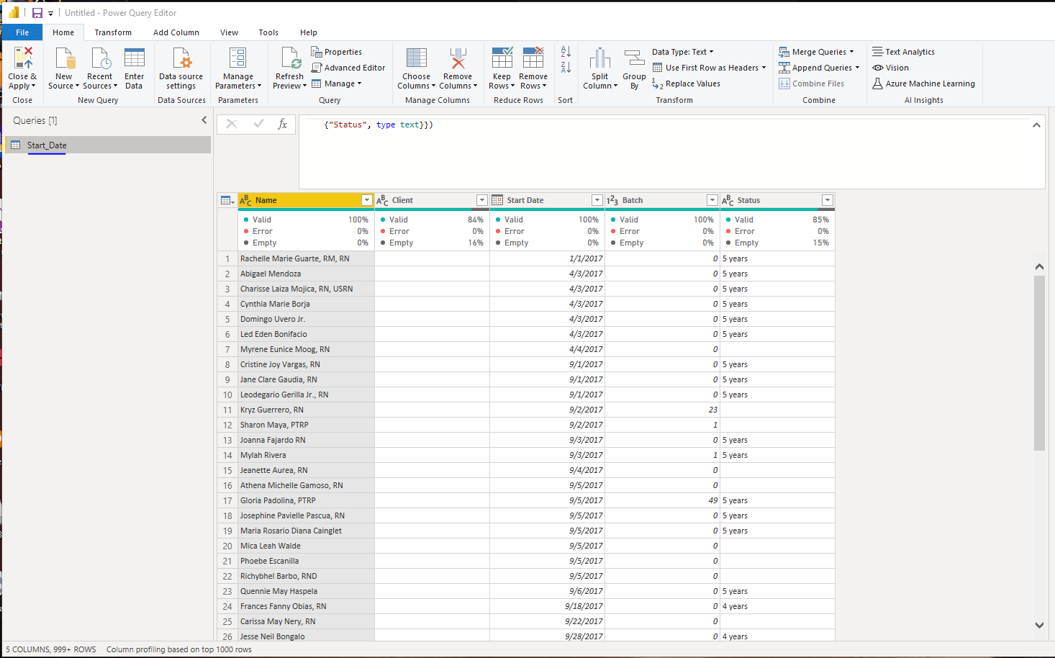Open the Add Column tab
The width and height of the screenshot is (1055, 658).
pyautogui.click(x=176, y=32)
